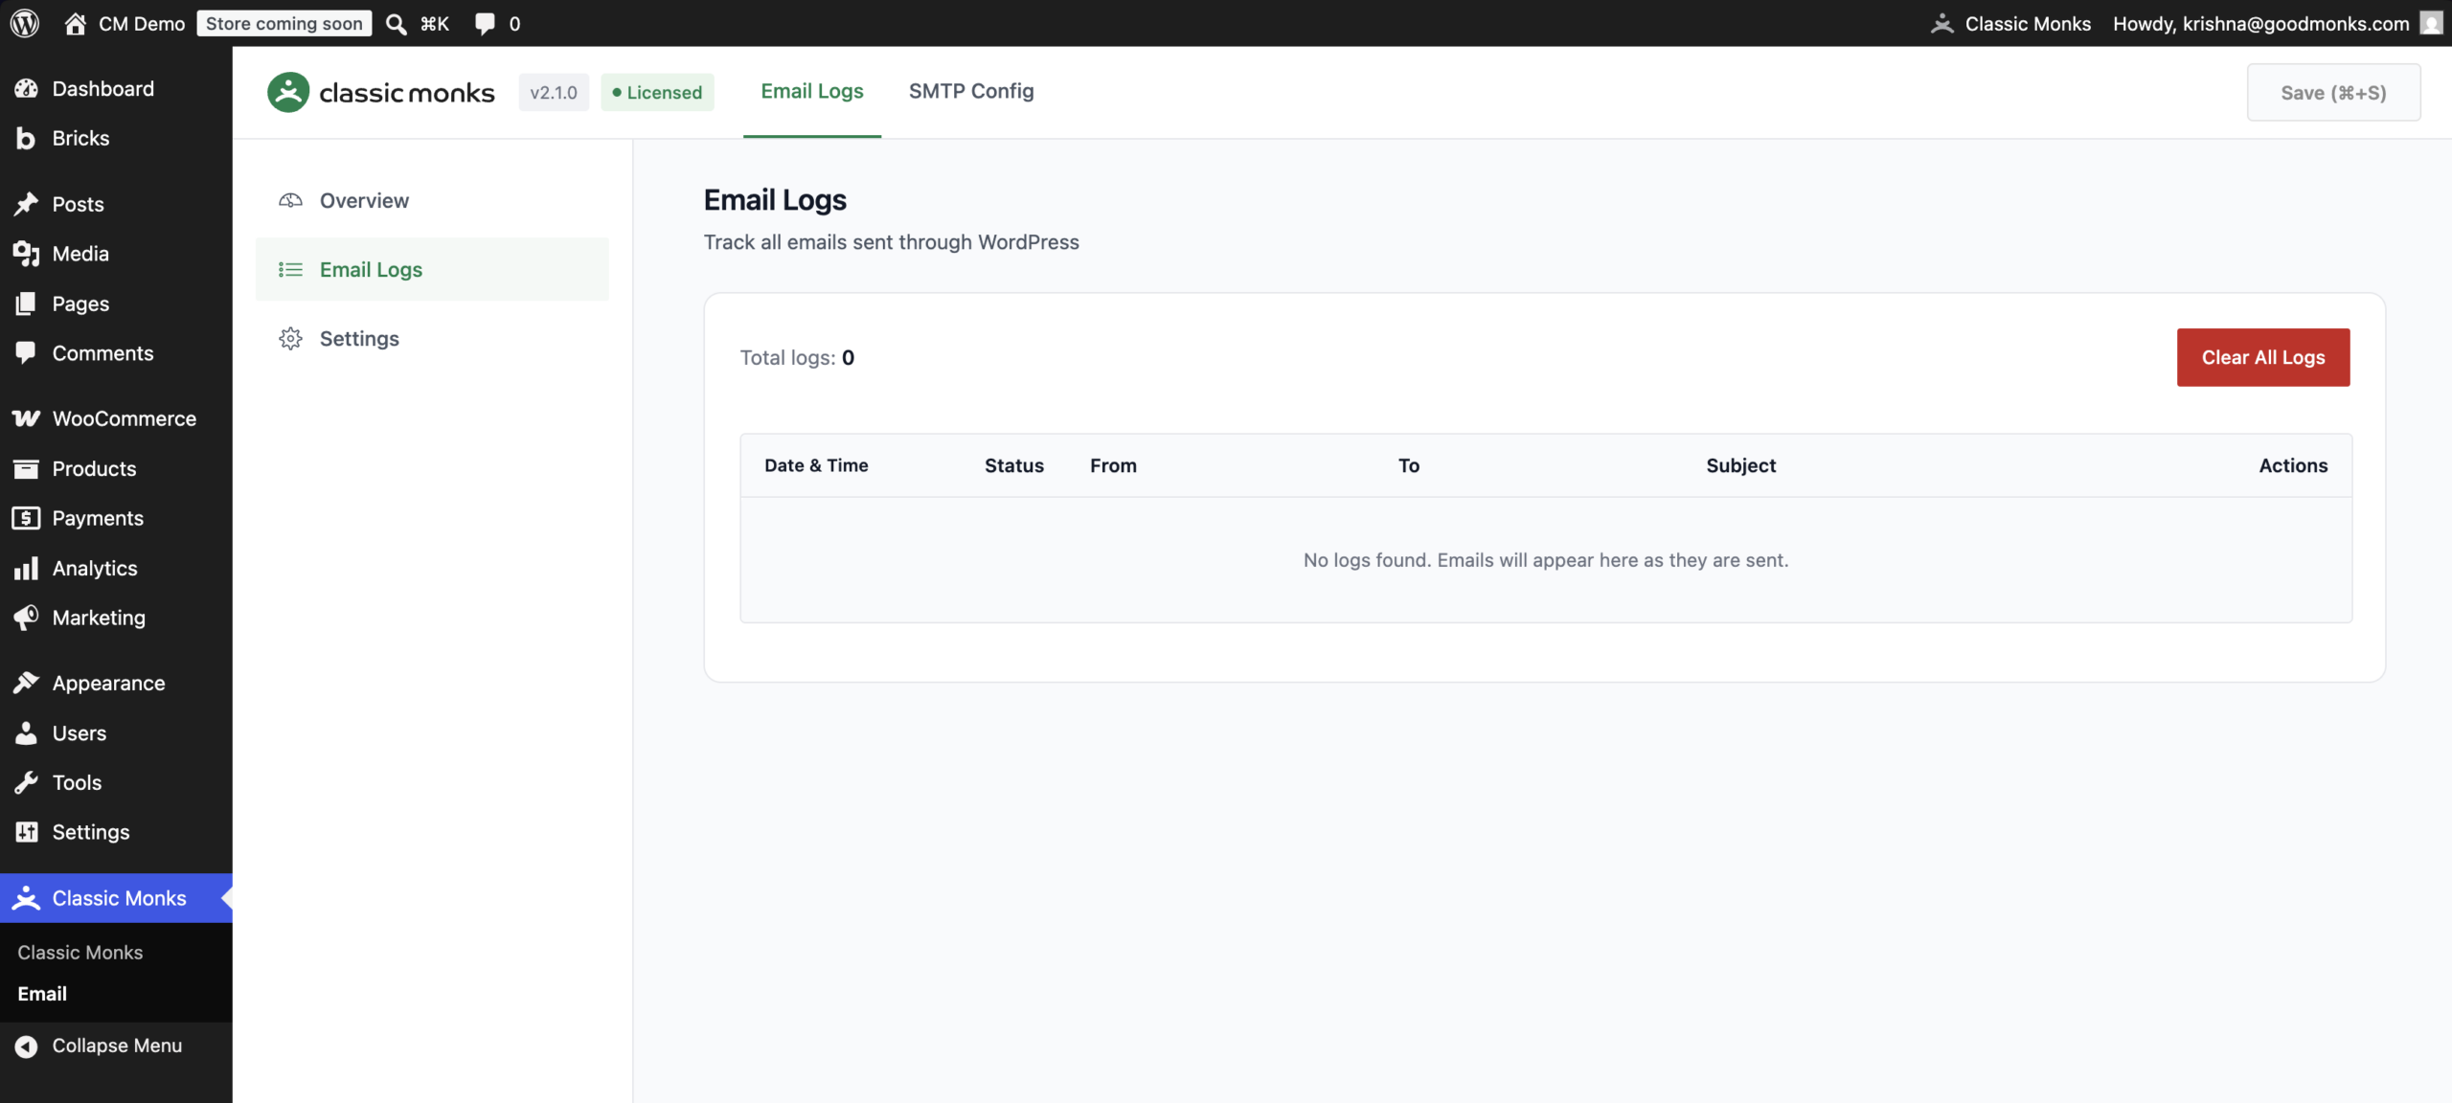Viewport: 2452px width, 1103px height.
Task: Click the Collapse Menu arrow icon
Action: 26,1047
